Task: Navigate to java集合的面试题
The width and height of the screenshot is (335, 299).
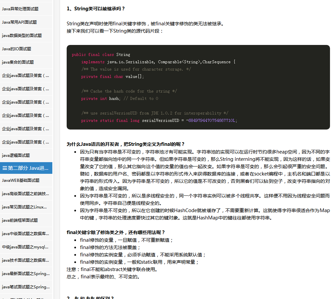Action: (18, 62)
